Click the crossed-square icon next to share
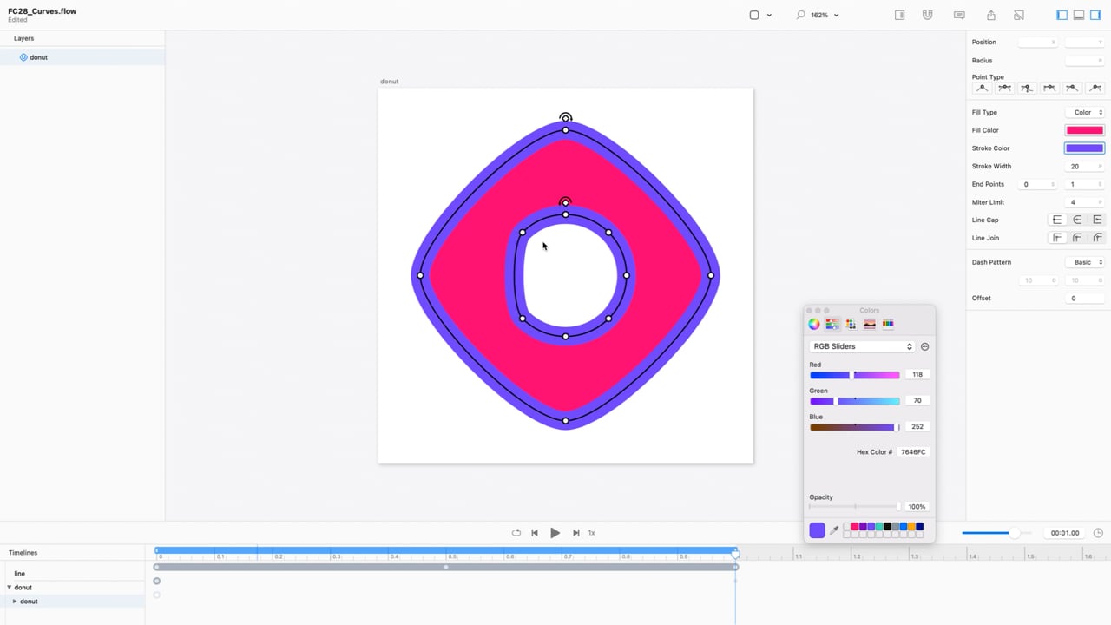The width and height of the screenshot is (1111, 625). [1019, 15]
